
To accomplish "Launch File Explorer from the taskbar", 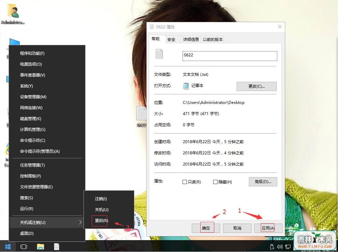I will (x=40, y=247).
